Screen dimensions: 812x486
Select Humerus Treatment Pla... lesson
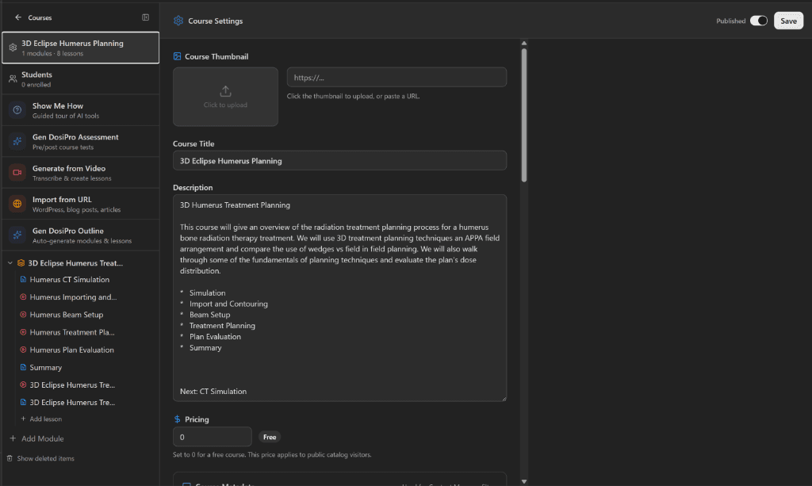coord(72,332)
